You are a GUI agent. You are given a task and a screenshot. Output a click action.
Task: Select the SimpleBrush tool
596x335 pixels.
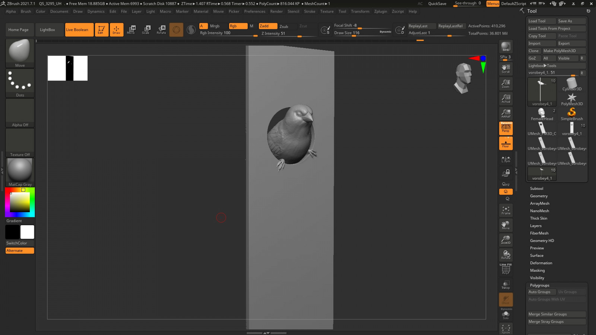[x=572, y=114]
